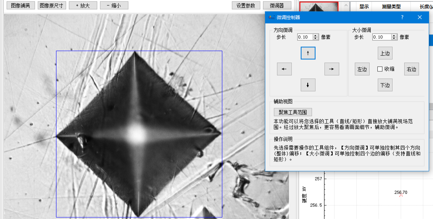Close the 微调控制器 dialog
The image size is (433, 219).
tap(420, 17)
